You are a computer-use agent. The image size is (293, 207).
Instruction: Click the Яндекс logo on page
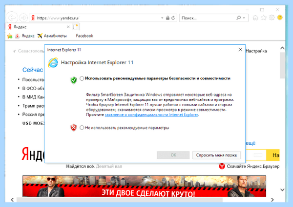coord(33,154)
